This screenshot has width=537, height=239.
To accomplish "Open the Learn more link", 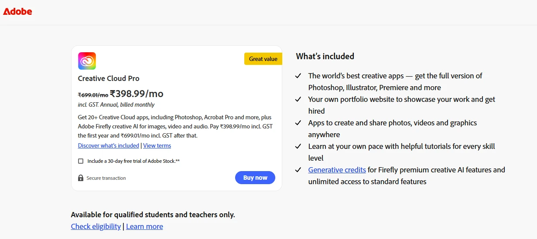I will point(144,226).
